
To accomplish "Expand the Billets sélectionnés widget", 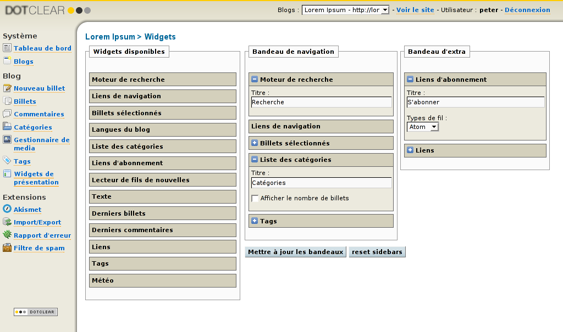I will click(255, 143).
